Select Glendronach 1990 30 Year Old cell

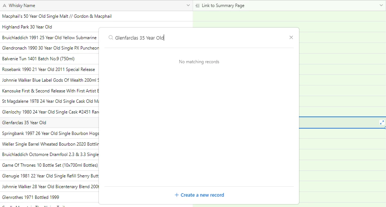pyautogui.click(x=49, y=48)
